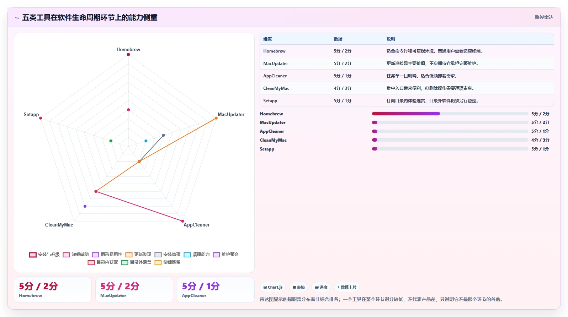568x317 pixels.
Task: Select the Setapp progress bar
Action: tap(450, 149)
